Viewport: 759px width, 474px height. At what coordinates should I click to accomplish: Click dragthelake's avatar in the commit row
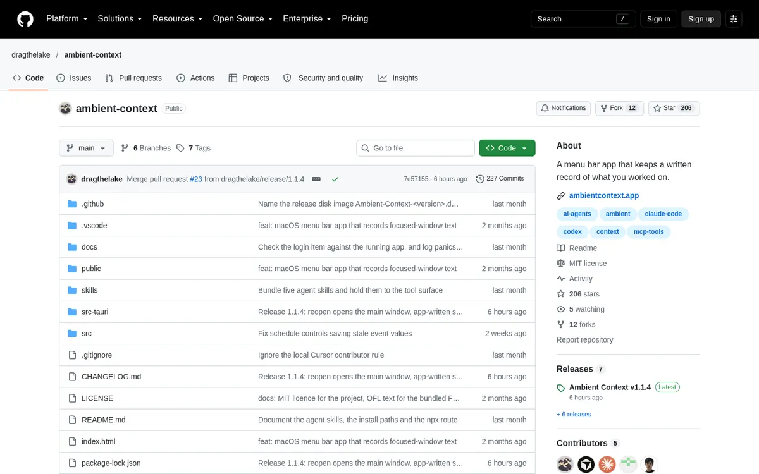(72, 179)
